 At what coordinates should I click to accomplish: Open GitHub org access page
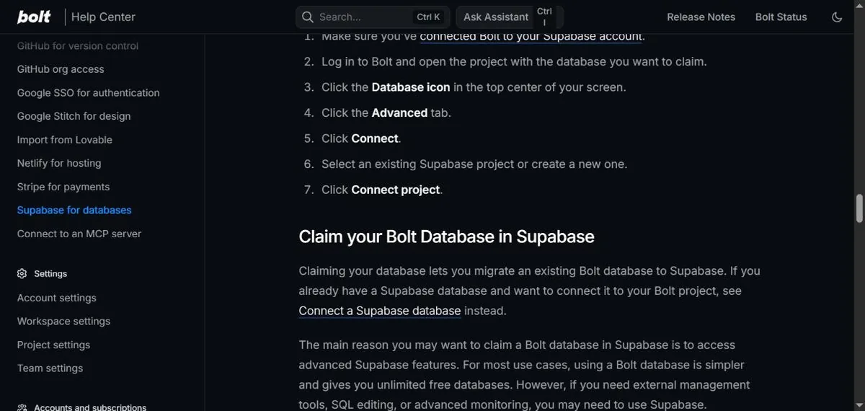tap(61, 69)
